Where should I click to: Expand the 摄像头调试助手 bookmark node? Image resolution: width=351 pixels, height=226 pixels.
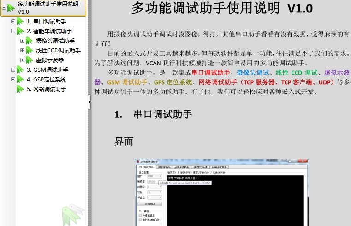22,41
